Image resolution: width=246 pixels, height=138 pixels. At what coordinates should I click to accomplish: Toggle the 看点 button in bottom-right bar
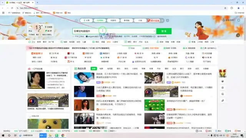[218, 131]
